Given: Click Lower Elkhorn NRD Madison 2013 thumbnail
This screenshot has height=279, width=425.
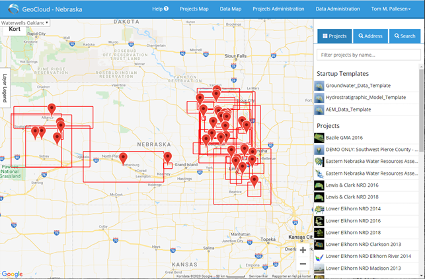Looking at the screenshot, I should coord(319,268).
